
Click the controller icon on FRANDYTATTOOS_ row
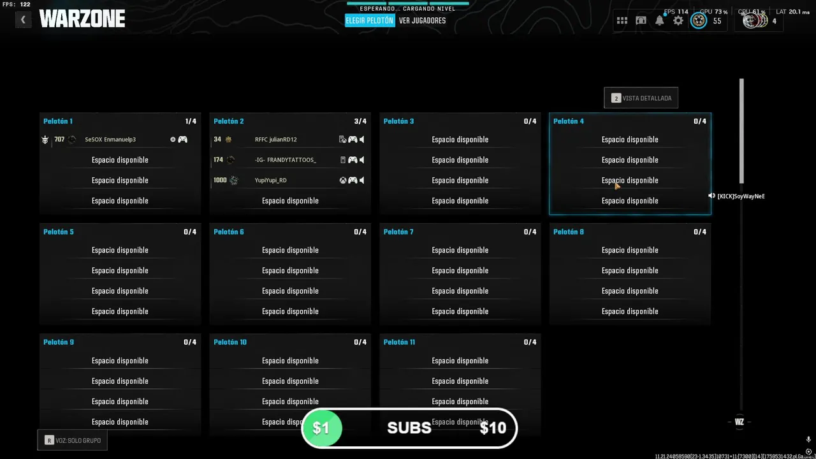[x=353, y=160]
